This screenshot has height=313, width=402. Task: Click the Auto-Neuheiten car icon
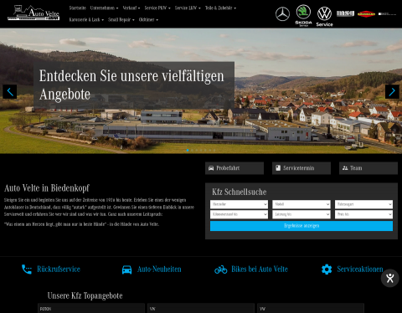coord(126,269)
